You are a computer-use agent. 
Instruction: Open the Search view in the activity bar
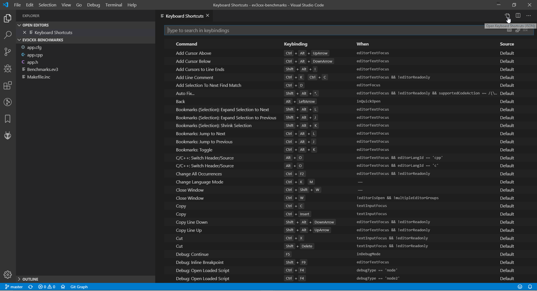tap(8, 35)
